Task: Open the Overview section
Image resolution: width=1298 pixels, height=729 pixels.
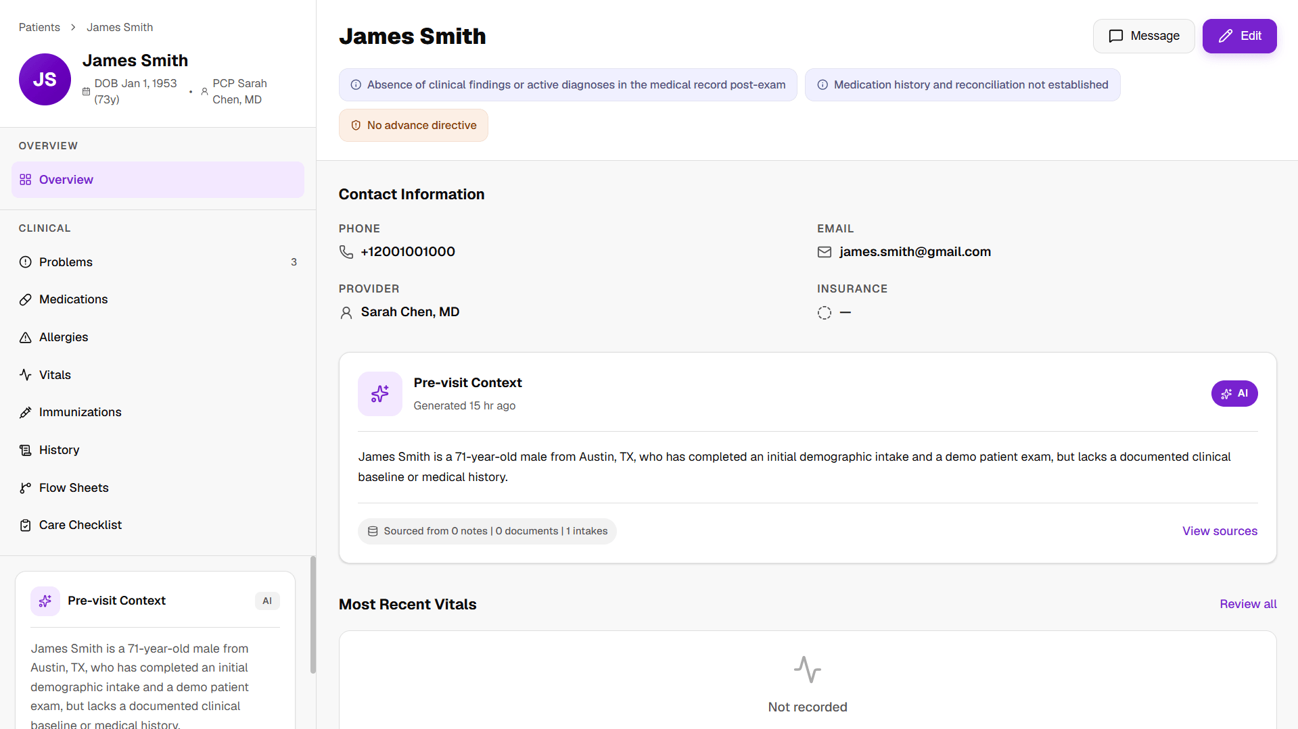Action: [158, 180]
